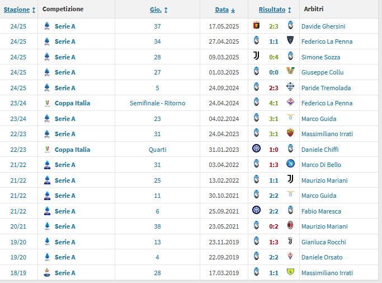Open the Venezia crest in the 0:0 match
Viewport: 382px width, 283px height.
point(290,72)
